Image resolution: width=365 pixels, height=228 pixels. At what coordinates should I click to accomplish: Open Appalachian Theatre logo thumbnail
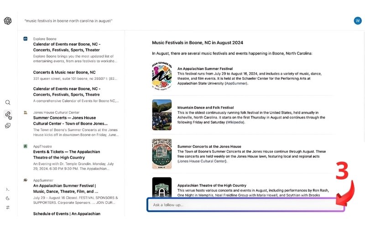tap(162, 187)
